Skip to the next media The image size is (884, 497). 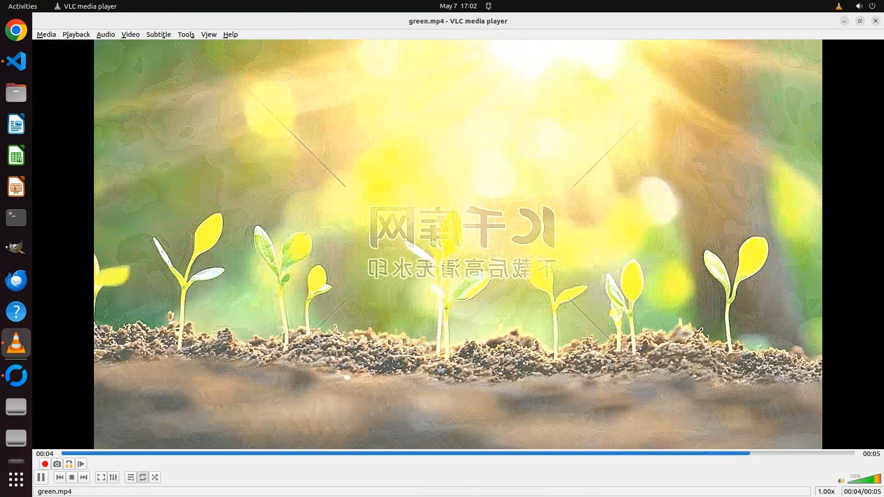[x=84, y=477]
